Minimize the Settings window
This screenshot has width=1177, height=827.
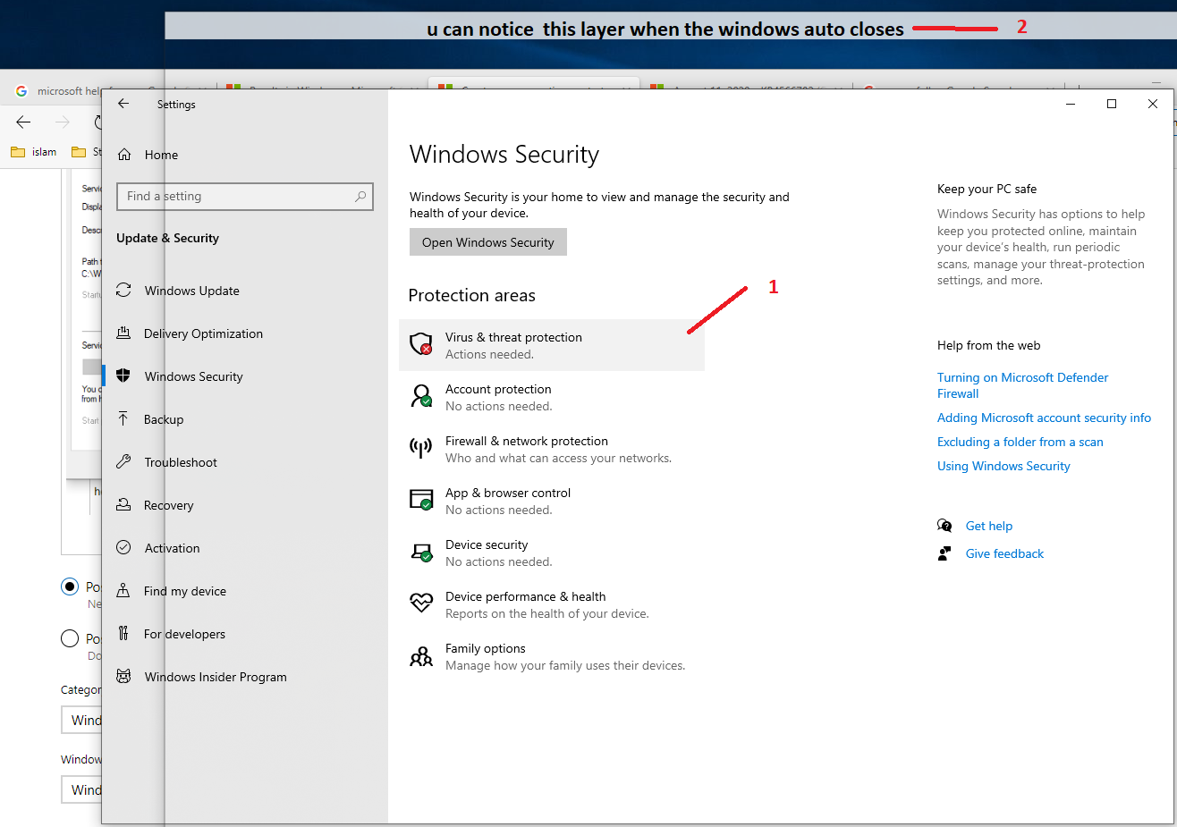click(x=1071, y=104)
